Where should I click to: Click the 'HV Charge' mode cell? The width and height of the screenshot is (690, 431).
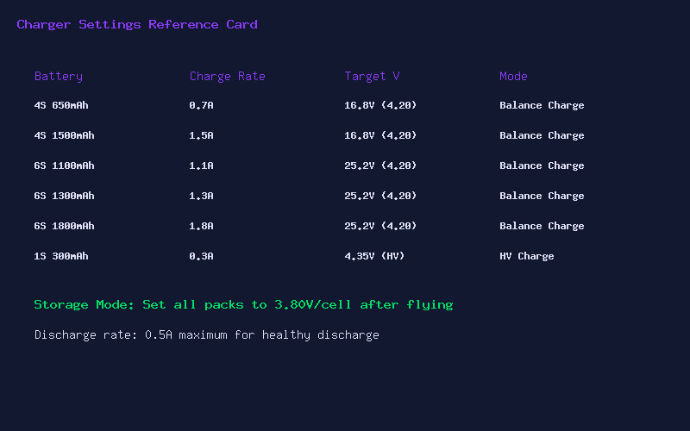527,256
